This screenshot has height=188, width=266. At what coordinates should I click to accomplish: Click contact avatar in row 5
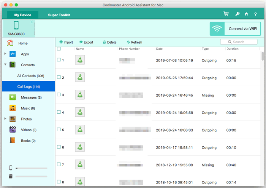click(x=80, y=130)
